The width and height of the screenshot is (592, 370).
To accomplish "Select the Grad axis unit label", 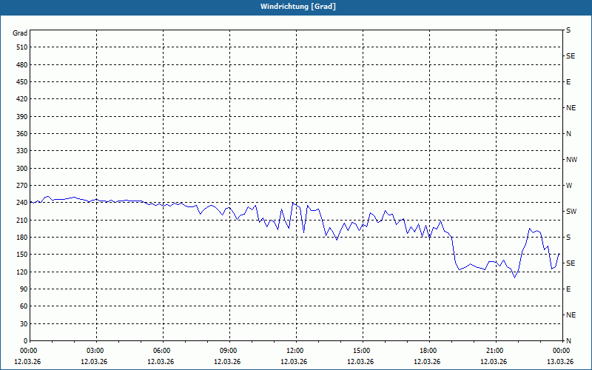I will [20, 33].
